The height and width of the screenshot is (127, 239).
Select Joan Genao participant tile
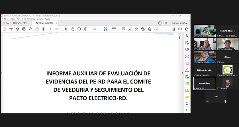227,83
